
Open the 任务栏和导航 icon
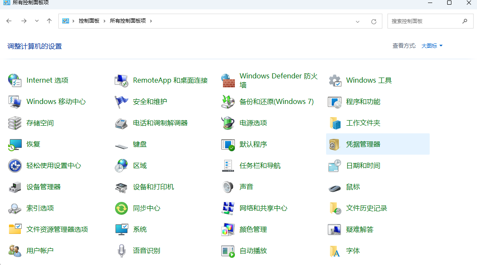tap(228, 166)
